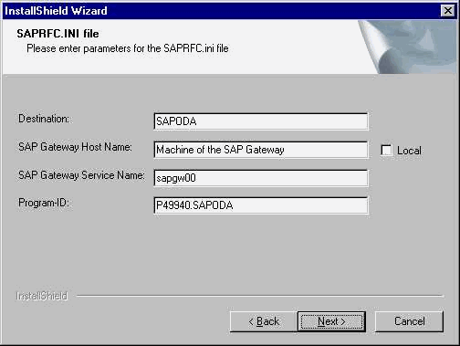Screen dimensions: 460x346
Task: Click the 'SAP Gateway Service Name:' label
Action: tap(81, 175)
